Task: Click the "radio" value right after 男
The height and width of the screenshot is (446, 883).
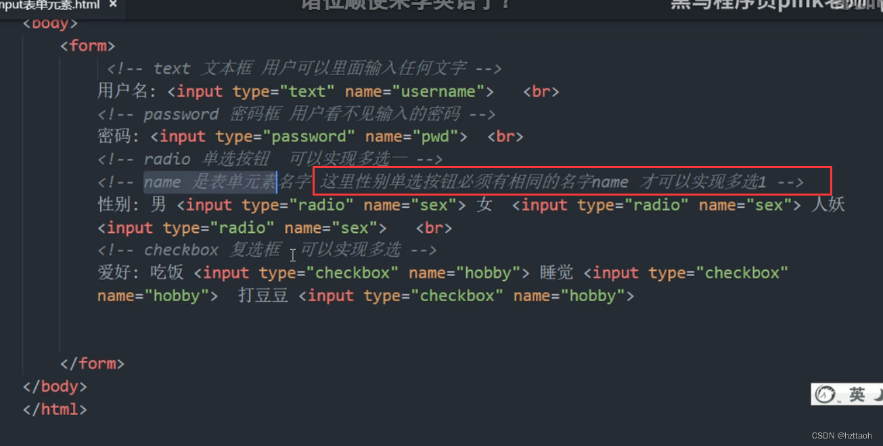Action: tap(321, 204)
